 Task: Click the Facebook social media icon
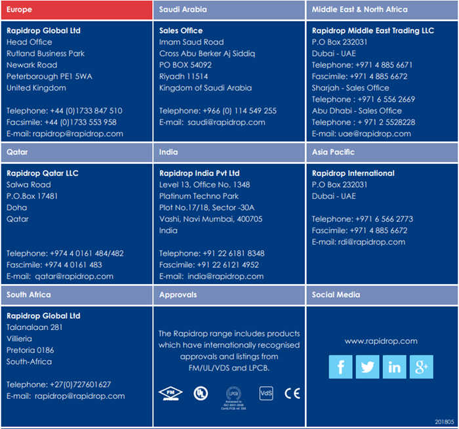pos(341,367)
